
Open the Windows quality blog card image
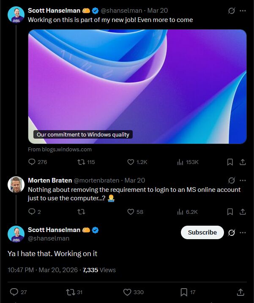[137, 87]
